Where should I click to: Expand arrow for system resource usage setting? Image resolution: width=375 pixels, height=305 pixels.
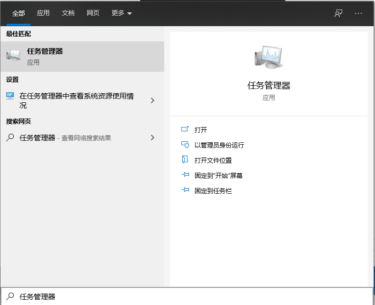coord(152,100)
